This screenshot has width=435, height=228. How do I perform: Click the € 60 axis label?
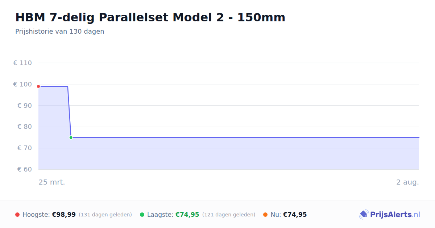coord(25,169)
